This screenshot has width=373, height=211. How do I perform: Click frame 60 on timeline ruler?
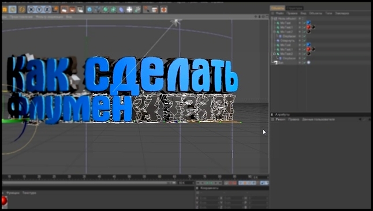point(159,176)
